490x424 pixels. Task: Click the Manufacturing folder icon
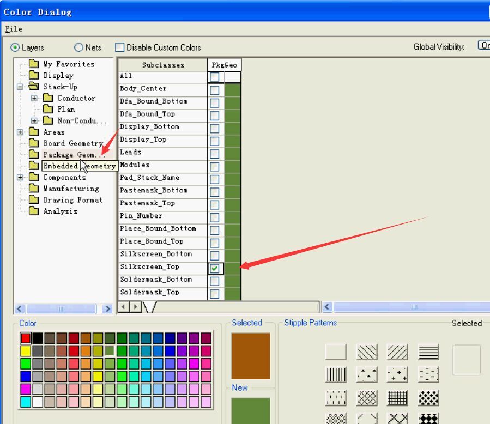34,188
